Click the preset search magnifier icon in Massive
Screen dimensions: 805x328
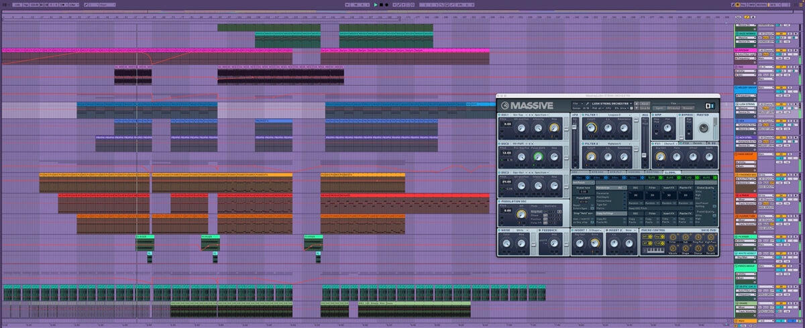tap(587, 103)
